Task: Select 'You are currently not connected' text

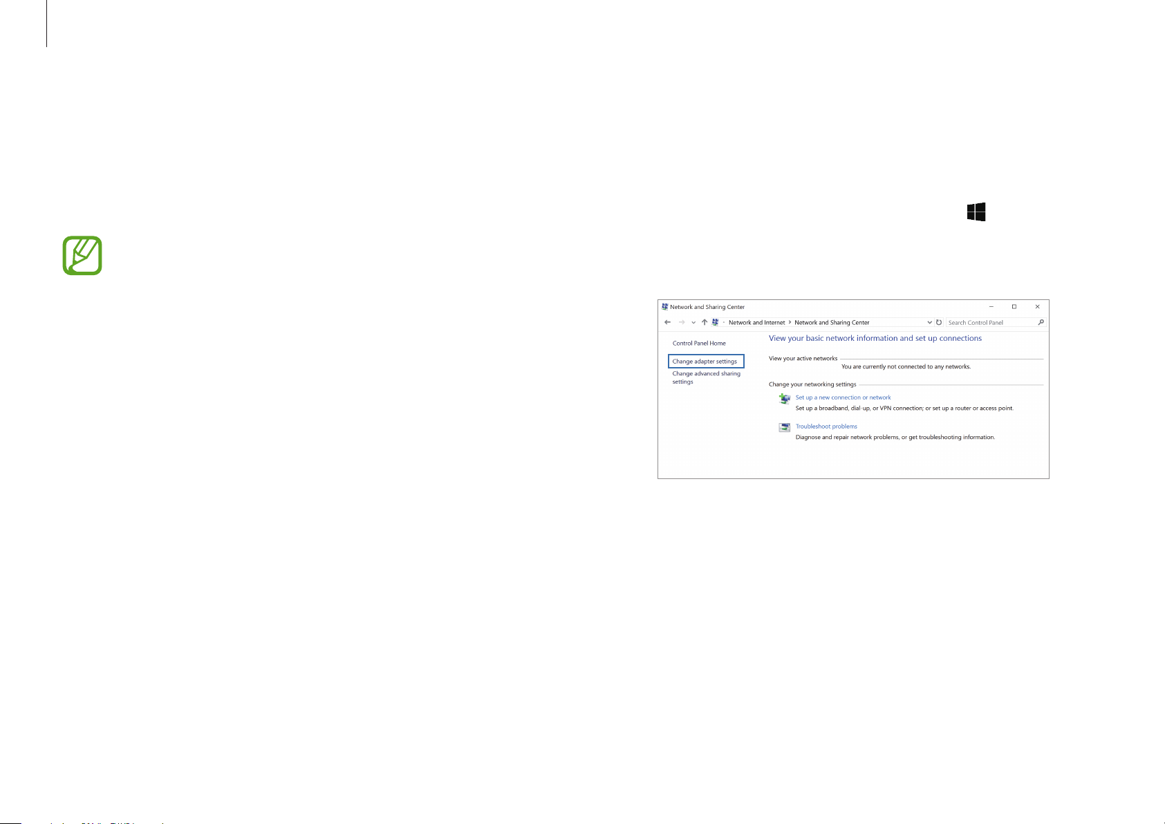Action: pos(906,367)
